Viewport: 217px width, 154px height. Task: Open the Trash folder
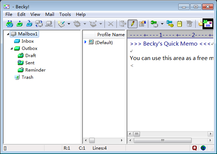(x=27, y=77)
